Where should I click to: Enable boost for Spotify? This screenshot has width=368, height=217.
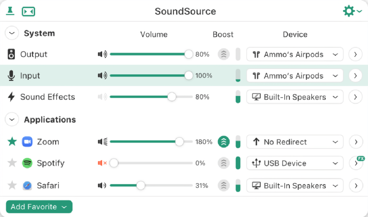click(224, 163)
